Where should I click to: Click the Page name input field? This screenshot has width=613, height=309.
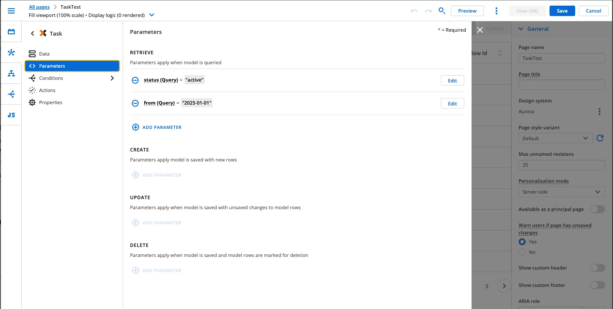[x=562, y=58]
